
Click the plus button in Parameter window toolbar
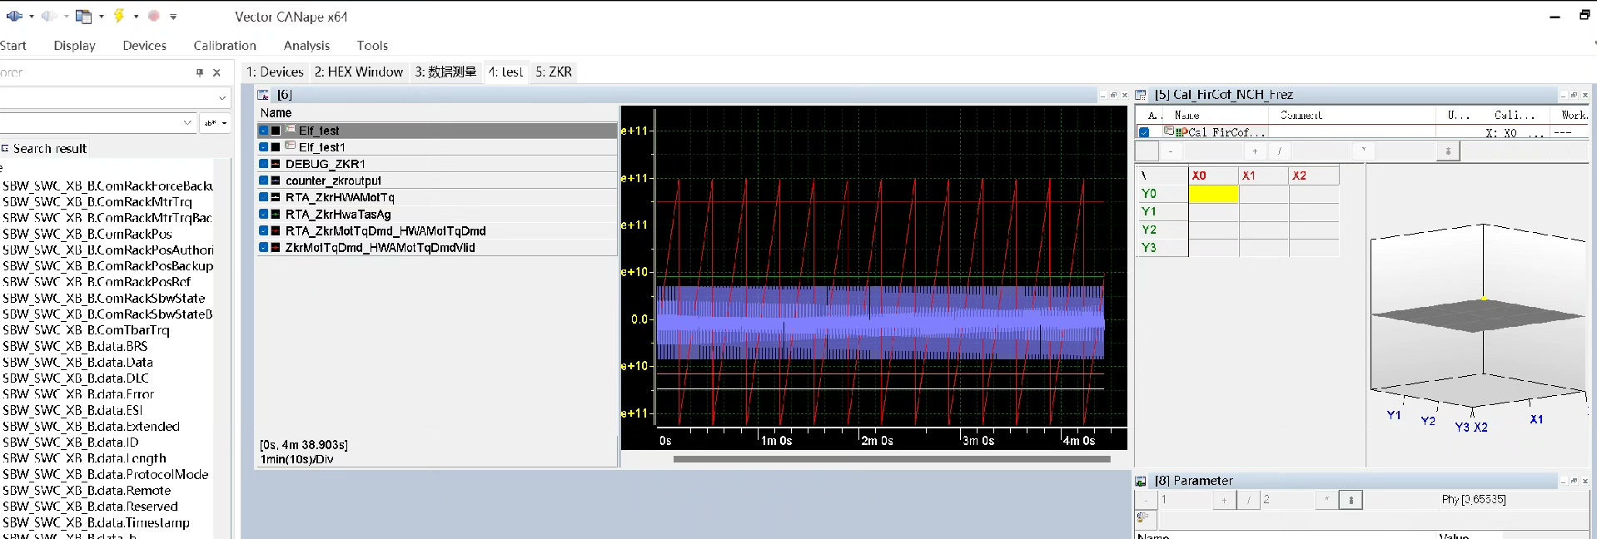point(1224,500)
